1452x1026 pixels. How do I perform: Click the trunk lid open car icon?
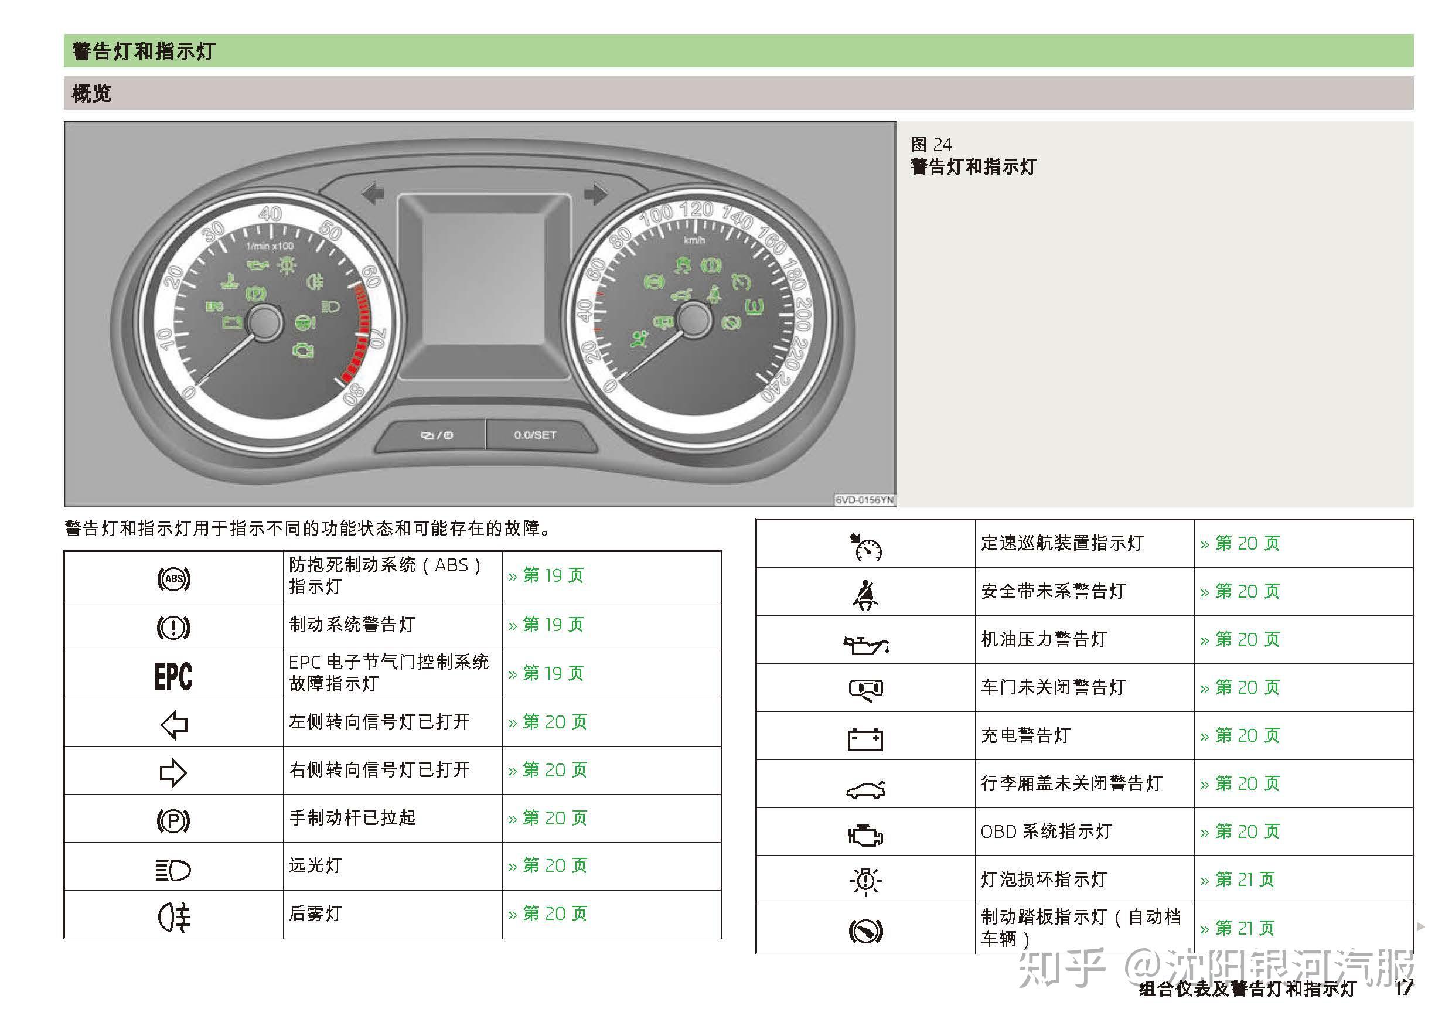[866, 789]
